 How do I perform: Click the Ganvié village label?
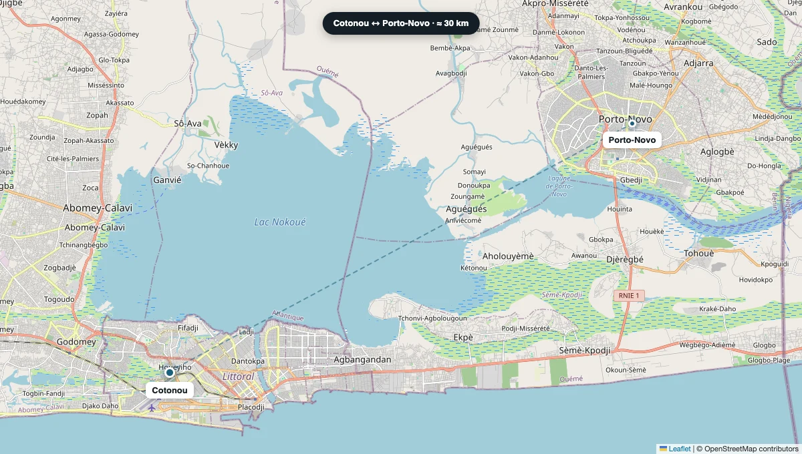point(167,180)
